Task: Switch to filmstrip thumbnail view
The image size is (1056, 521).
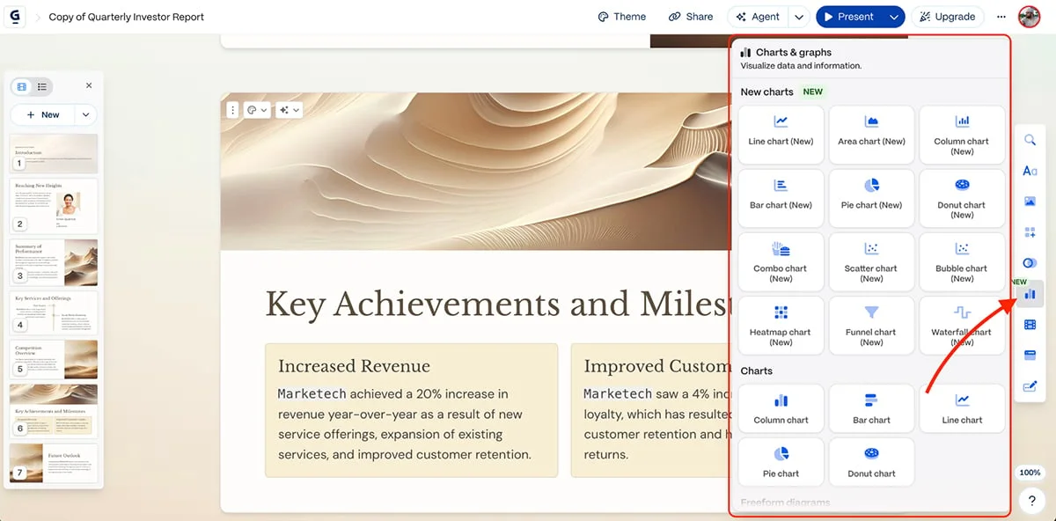Action: point(22,86)
